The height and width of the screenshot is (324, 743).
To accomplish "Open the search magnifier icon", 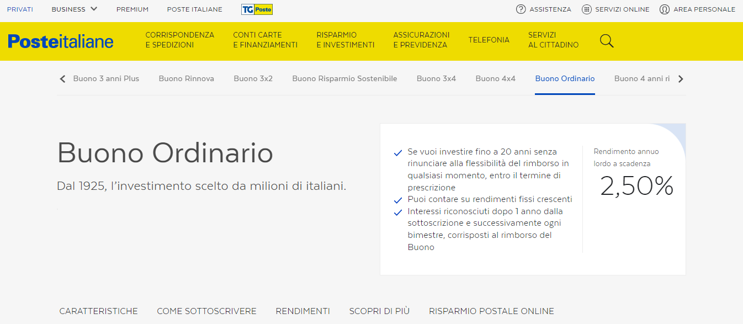I will [607, 41].
